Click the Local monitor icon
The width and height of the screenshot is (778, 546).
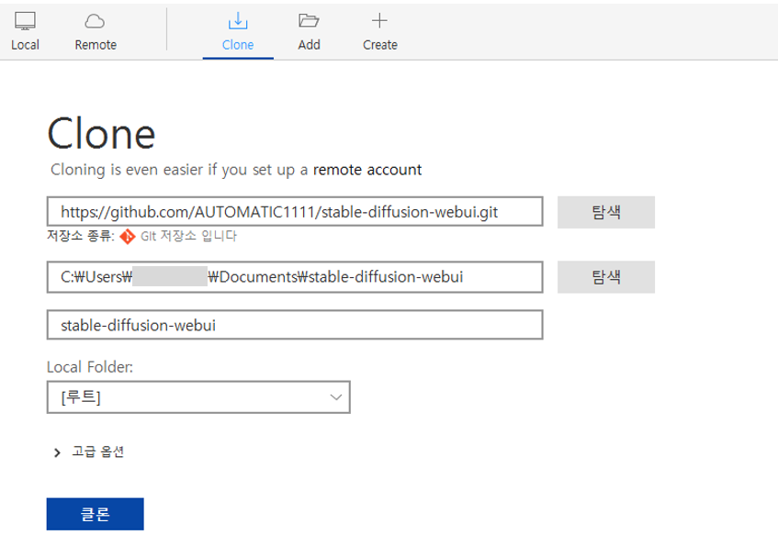tap(25, 21)
